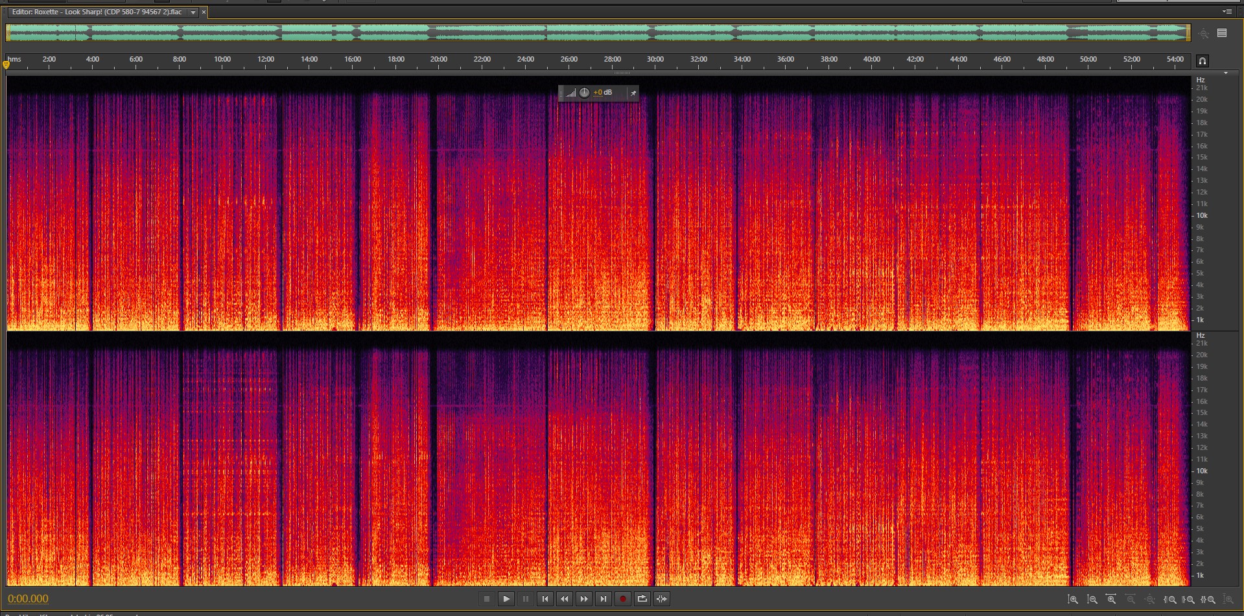
Task: Zoom in at the in point
Action: pyautogui.click(x=1170, y=600)
